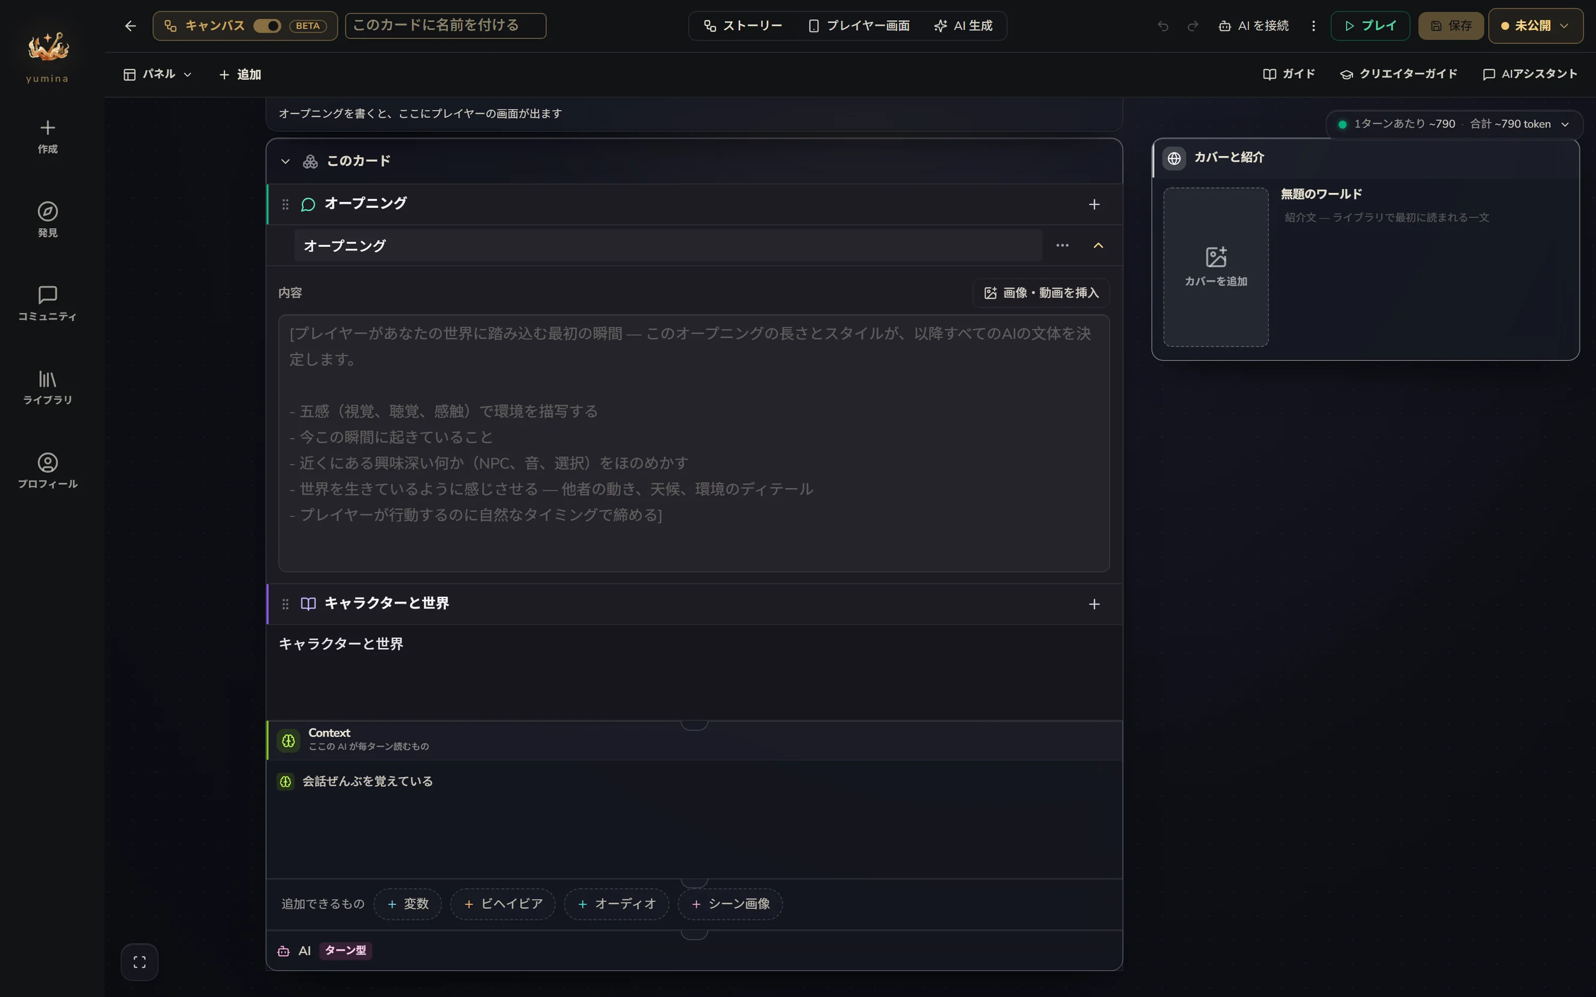
Task: Open the three-dot more menu beside AI を接続
Action: (1313, 26)
